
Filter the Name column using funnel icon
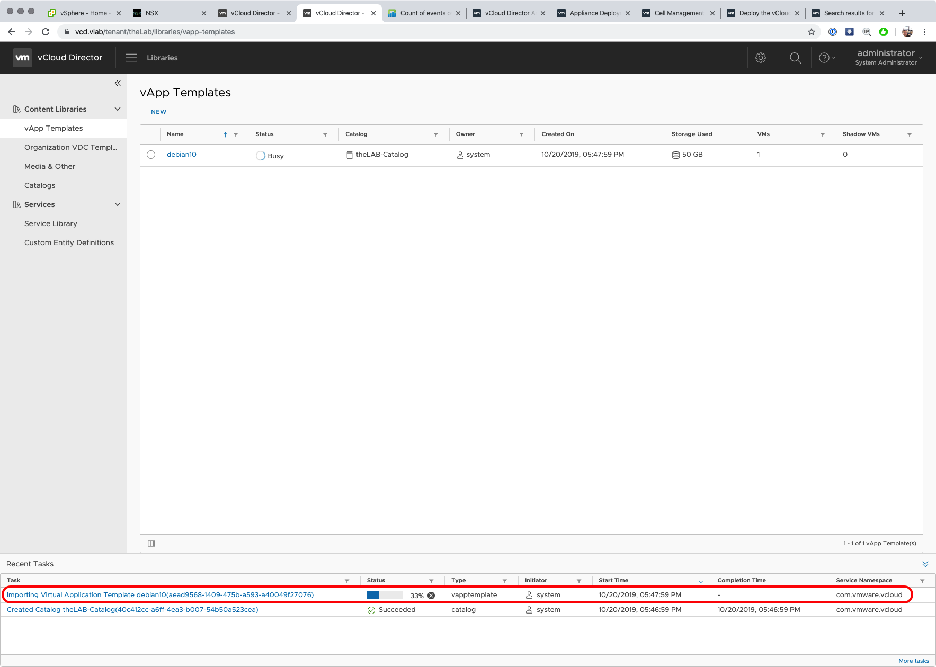click(236, 134)
